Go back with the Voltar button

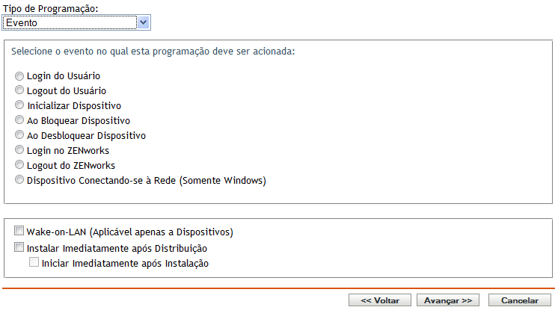point(379,300)
